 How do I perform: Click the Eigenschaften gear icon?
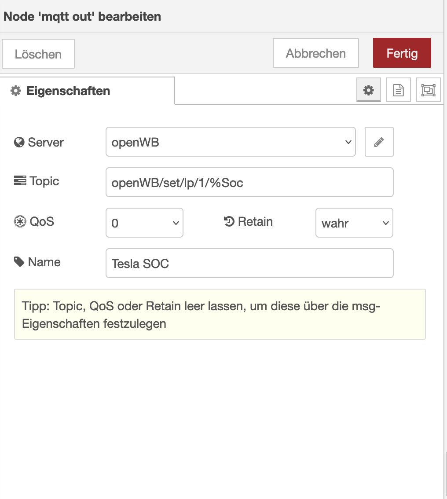16,91
